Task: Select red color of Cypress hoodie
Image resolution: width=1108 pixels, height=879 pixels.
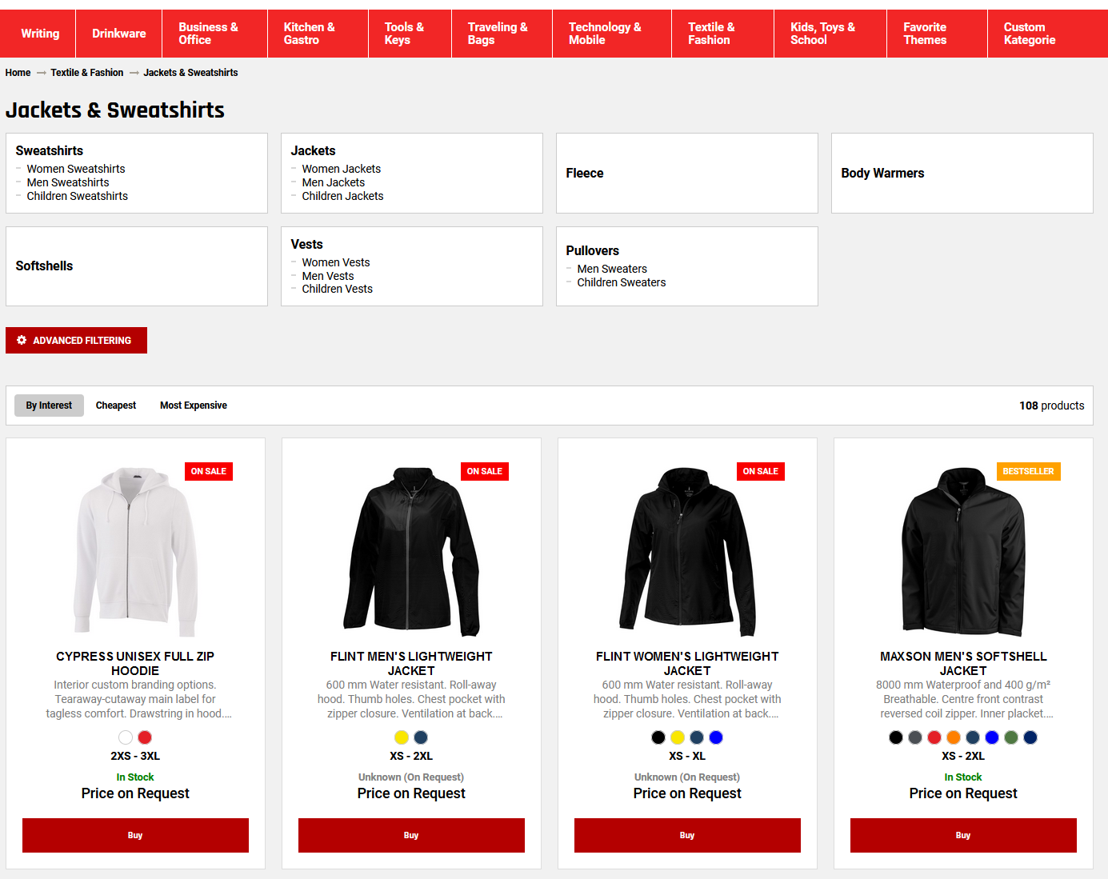Action: tap(145, 737)
